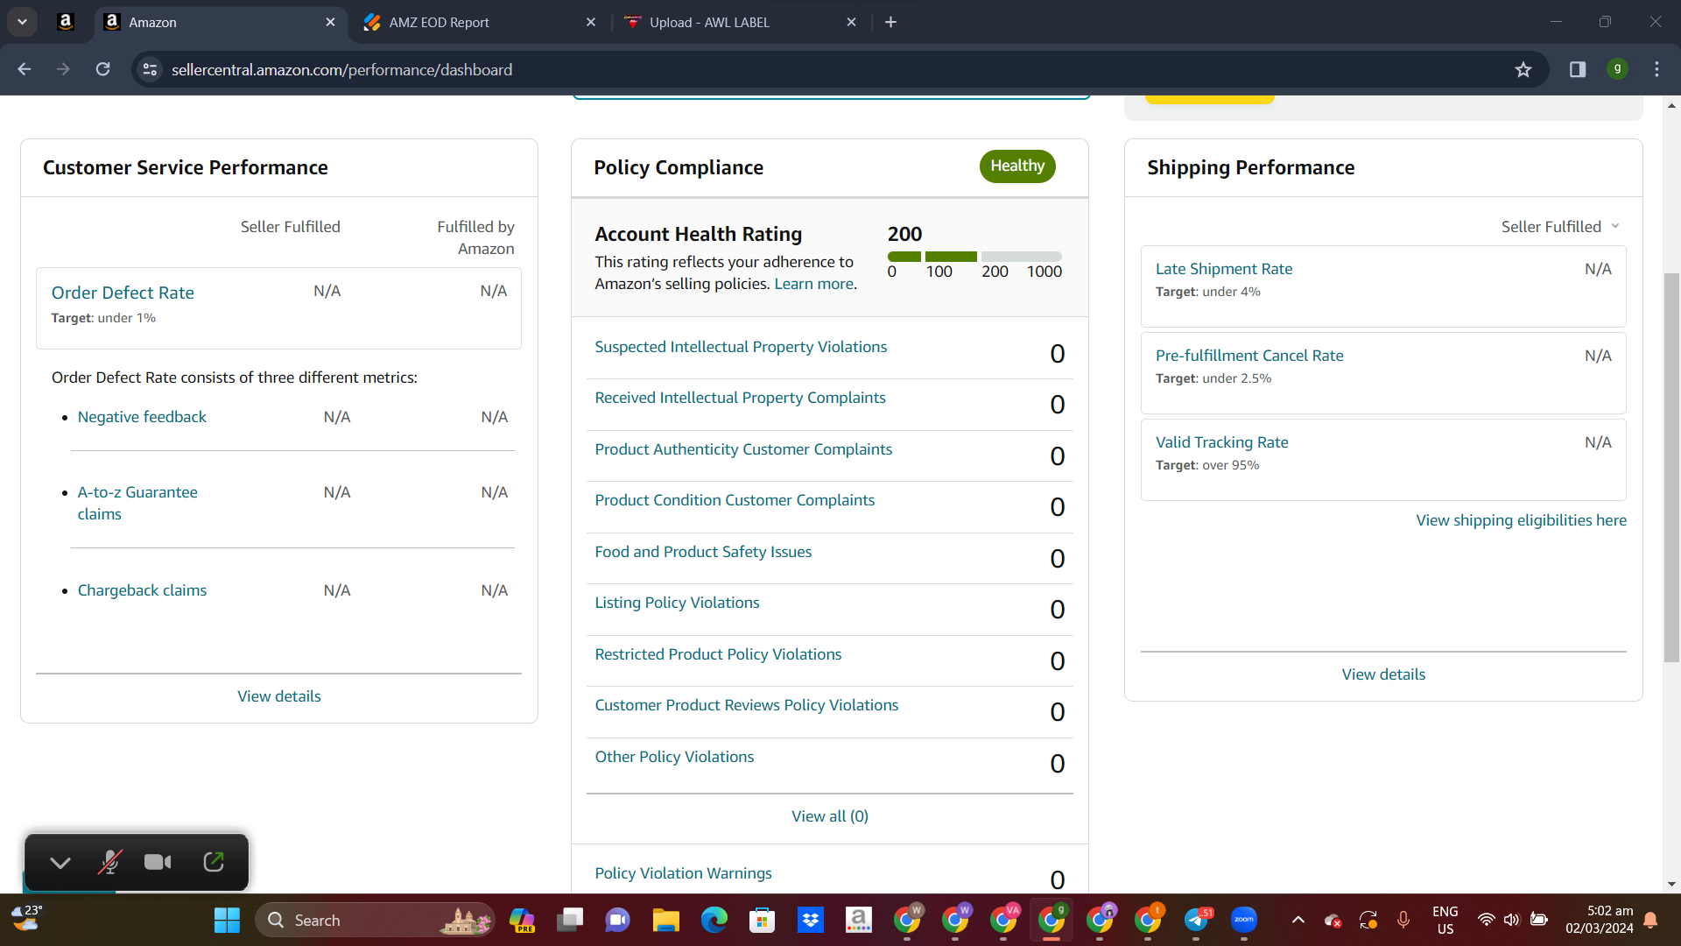Switch to the Upload - AWL LABEL tab

click(x=741, y=22)
